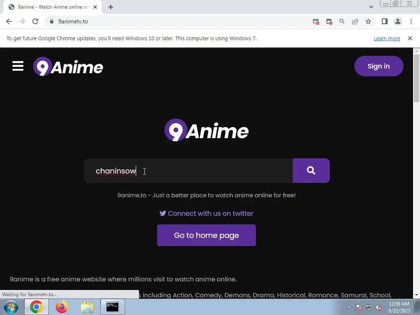Open the second blocked content indicator icon
Viewport: 420px width, 315px height.
click(329, 22)
